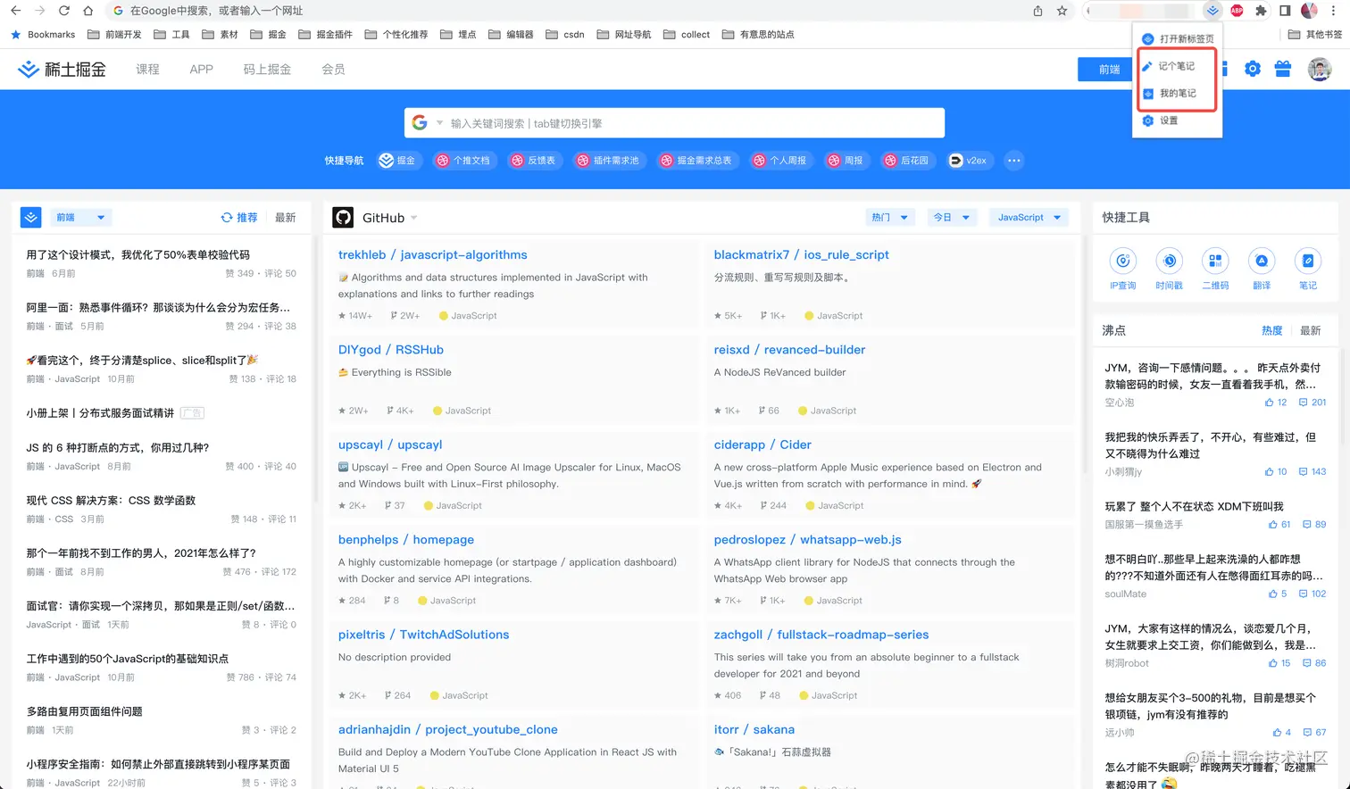Open the 反馈表 quick shortcut
Viewport: 1350px width, 789px height.
coord(533,161)
